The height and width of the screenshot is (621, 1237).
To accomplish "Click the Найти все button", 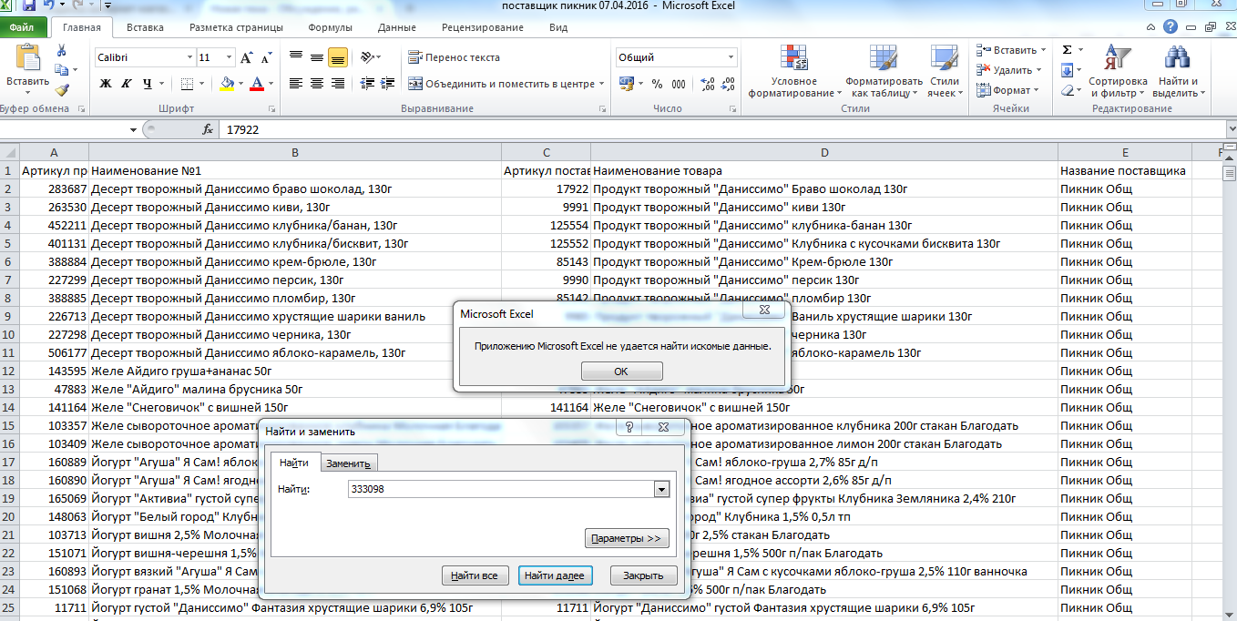I will coord(475,575).
